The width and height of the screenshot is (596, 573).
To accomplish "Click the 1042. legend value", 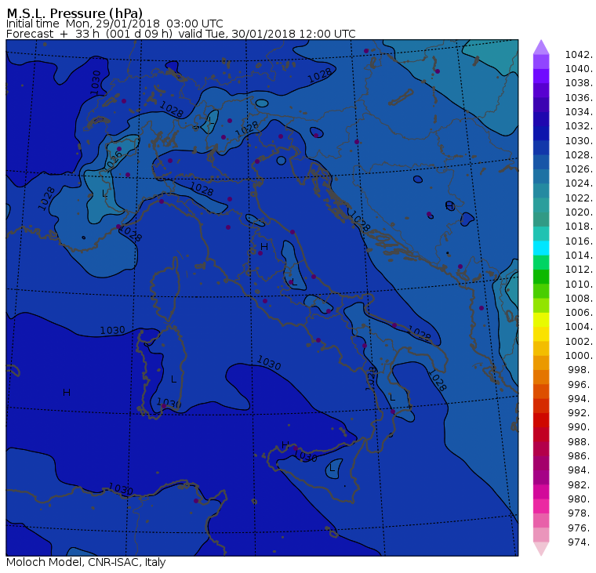I will (579, 55).
